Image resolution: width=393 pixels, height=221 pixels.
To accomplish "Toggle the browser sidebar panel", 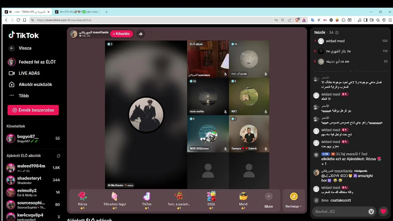I will (x=365, y=20).
